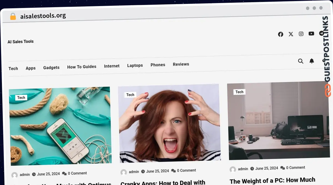
Task: Open notifications bell icon
Action: click(x=312, y=61)
